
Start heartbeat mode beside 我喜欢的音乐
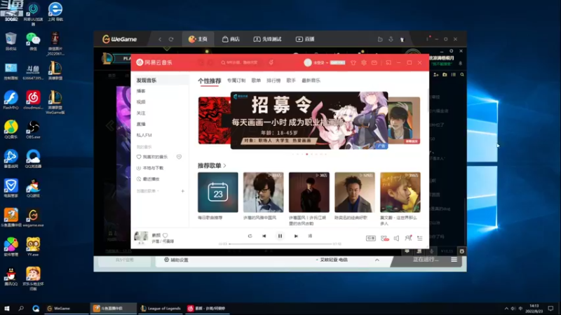179,157
